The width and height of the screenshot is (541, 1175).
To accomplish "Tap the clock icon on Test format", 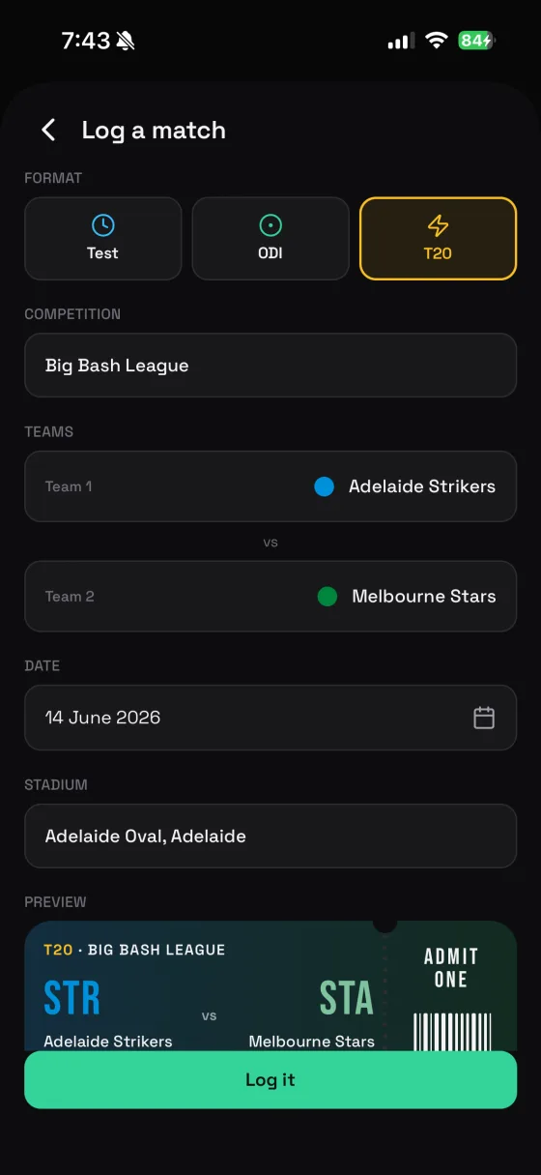I will coord(102,225).
